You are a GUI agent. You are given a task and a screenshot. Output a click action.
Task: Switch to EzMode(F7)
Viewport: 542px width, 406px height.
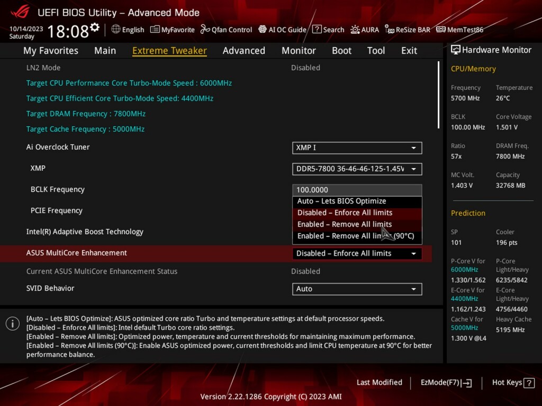(446, 383)
